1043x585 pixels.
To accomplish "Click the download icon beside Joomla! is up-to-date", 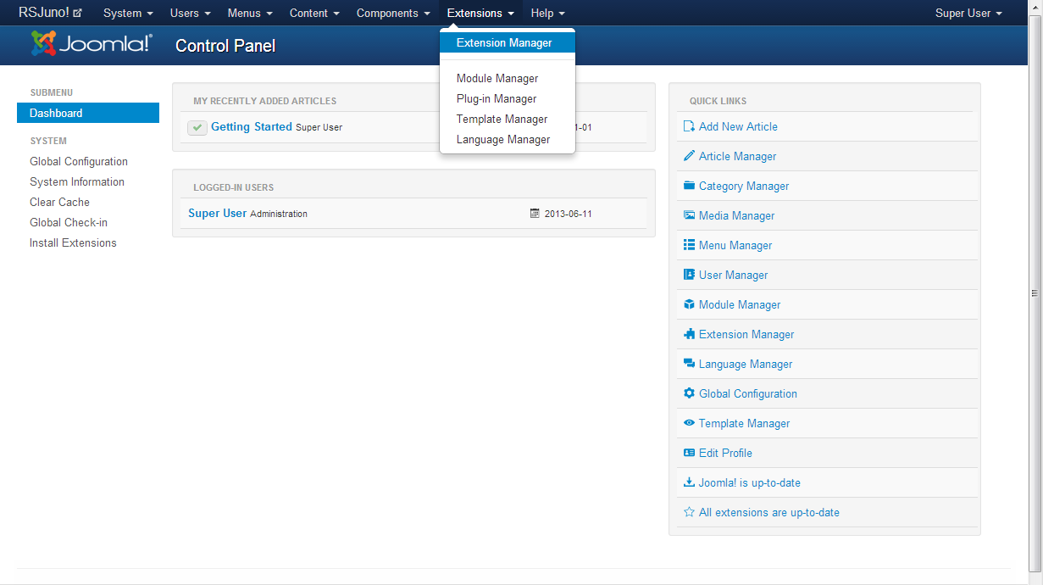I will pos(689,482).
